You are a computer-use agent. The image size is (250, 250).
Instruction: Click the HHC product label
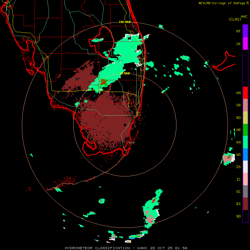click(x=244, y=17)
